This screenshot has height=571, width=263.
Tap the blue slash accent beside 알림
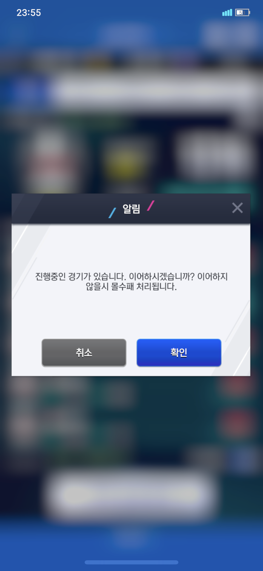click(x=112, y=213)
